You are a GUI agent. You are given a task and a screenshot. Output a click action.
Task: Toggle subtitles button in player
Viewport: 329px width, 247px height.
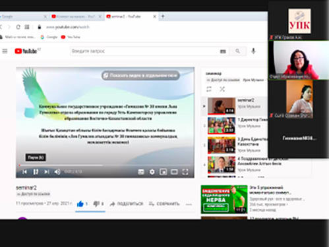[141, 172]
